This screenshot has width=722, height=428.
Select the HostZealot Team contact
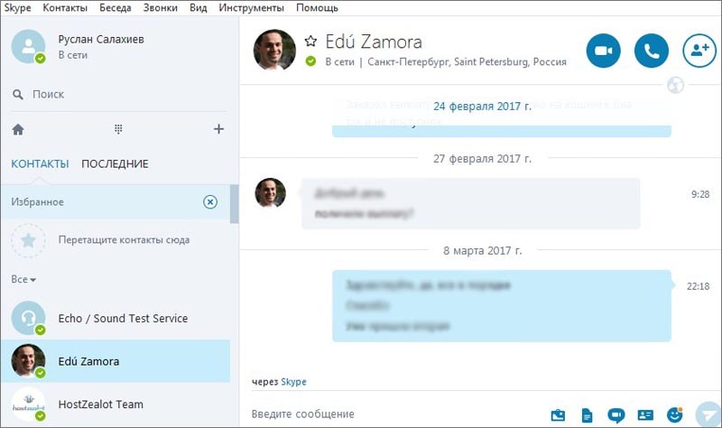pyautogui.click(x=116, y=404)
